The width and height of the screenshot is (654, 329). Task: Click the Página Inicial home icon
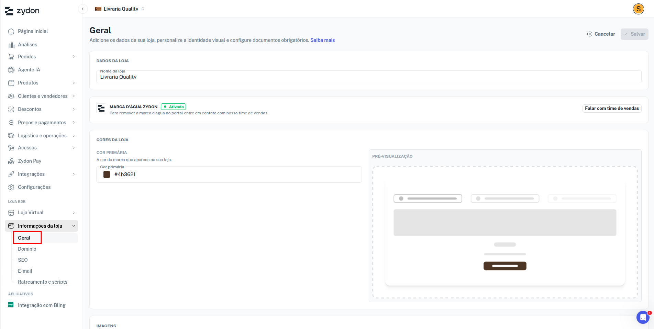point(11,31)
